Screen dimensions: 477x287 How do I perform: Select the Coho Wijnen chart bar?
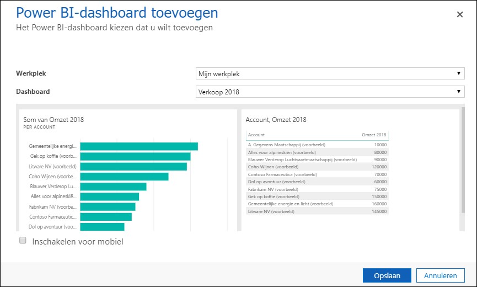(124, 177)
